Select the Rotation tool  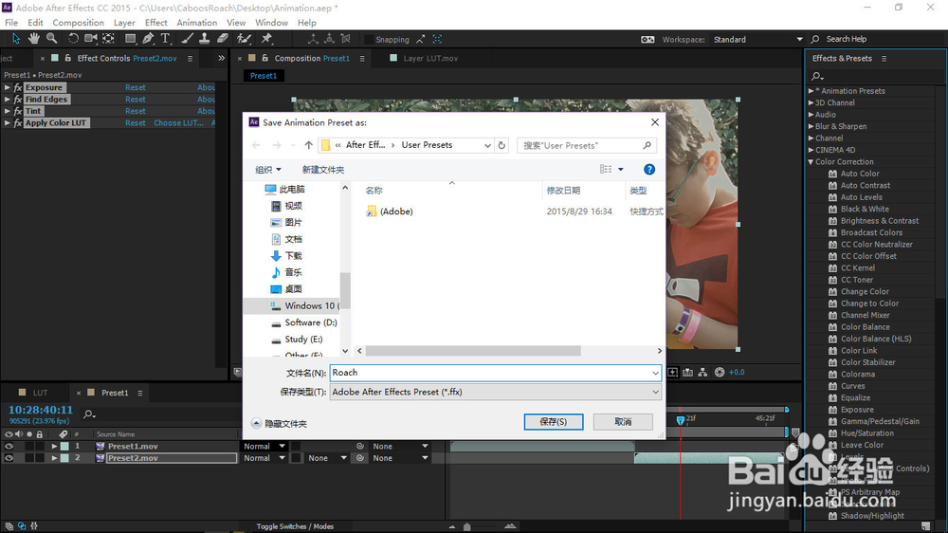73,39
